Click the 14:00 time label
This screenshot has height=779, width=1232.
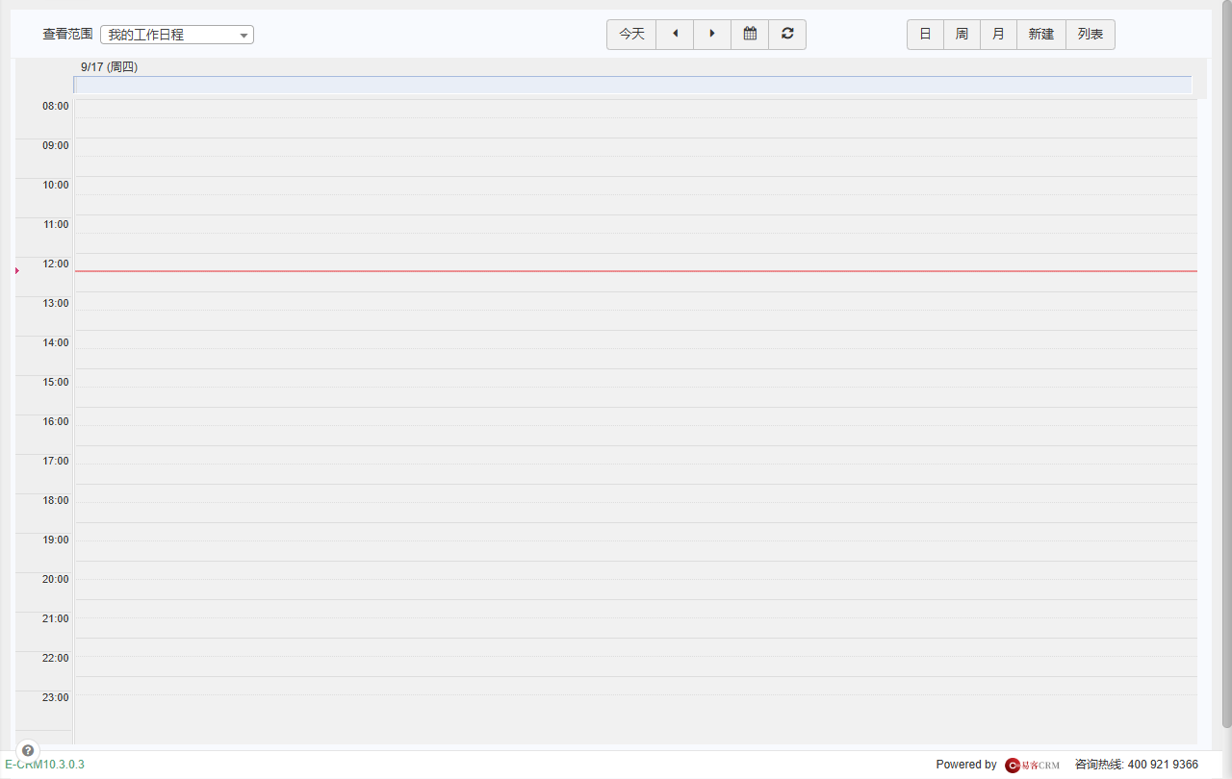(x=56, y=342)
